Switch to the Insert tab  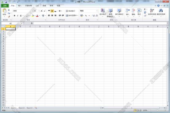coord(20,6)
